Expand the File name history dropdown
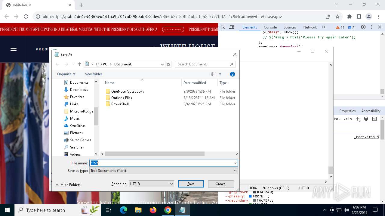 tap(235, 163)
